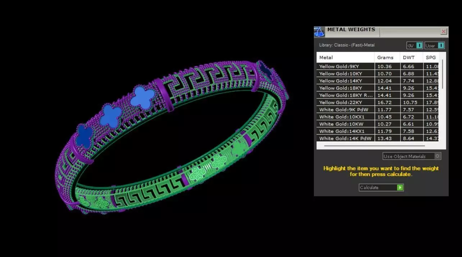The width and height of the screenshot is (462, 257).
Task: Select the Yellow Gold:10KY row
Action: tap(378, 74)
